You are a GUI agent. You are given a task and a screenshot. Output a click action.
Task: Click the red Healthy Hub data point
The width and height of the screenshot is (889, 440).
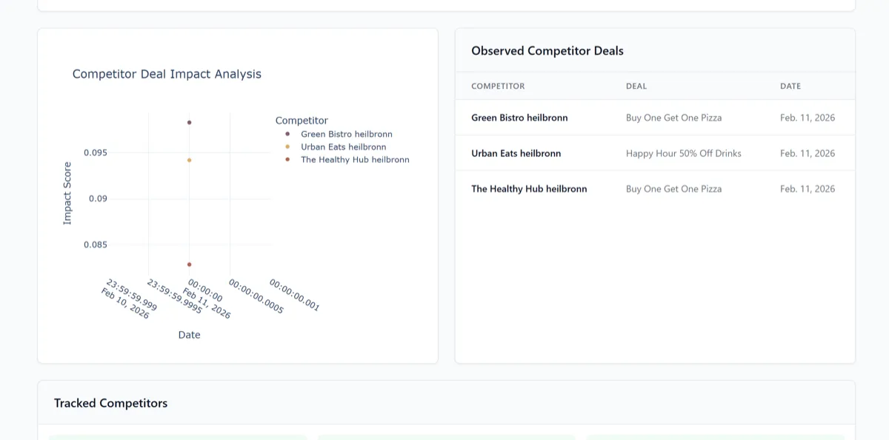(x=189, y=264)
